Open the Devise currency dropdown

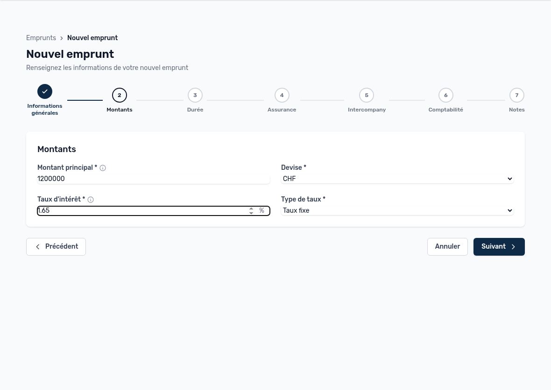tap(397, 179)
